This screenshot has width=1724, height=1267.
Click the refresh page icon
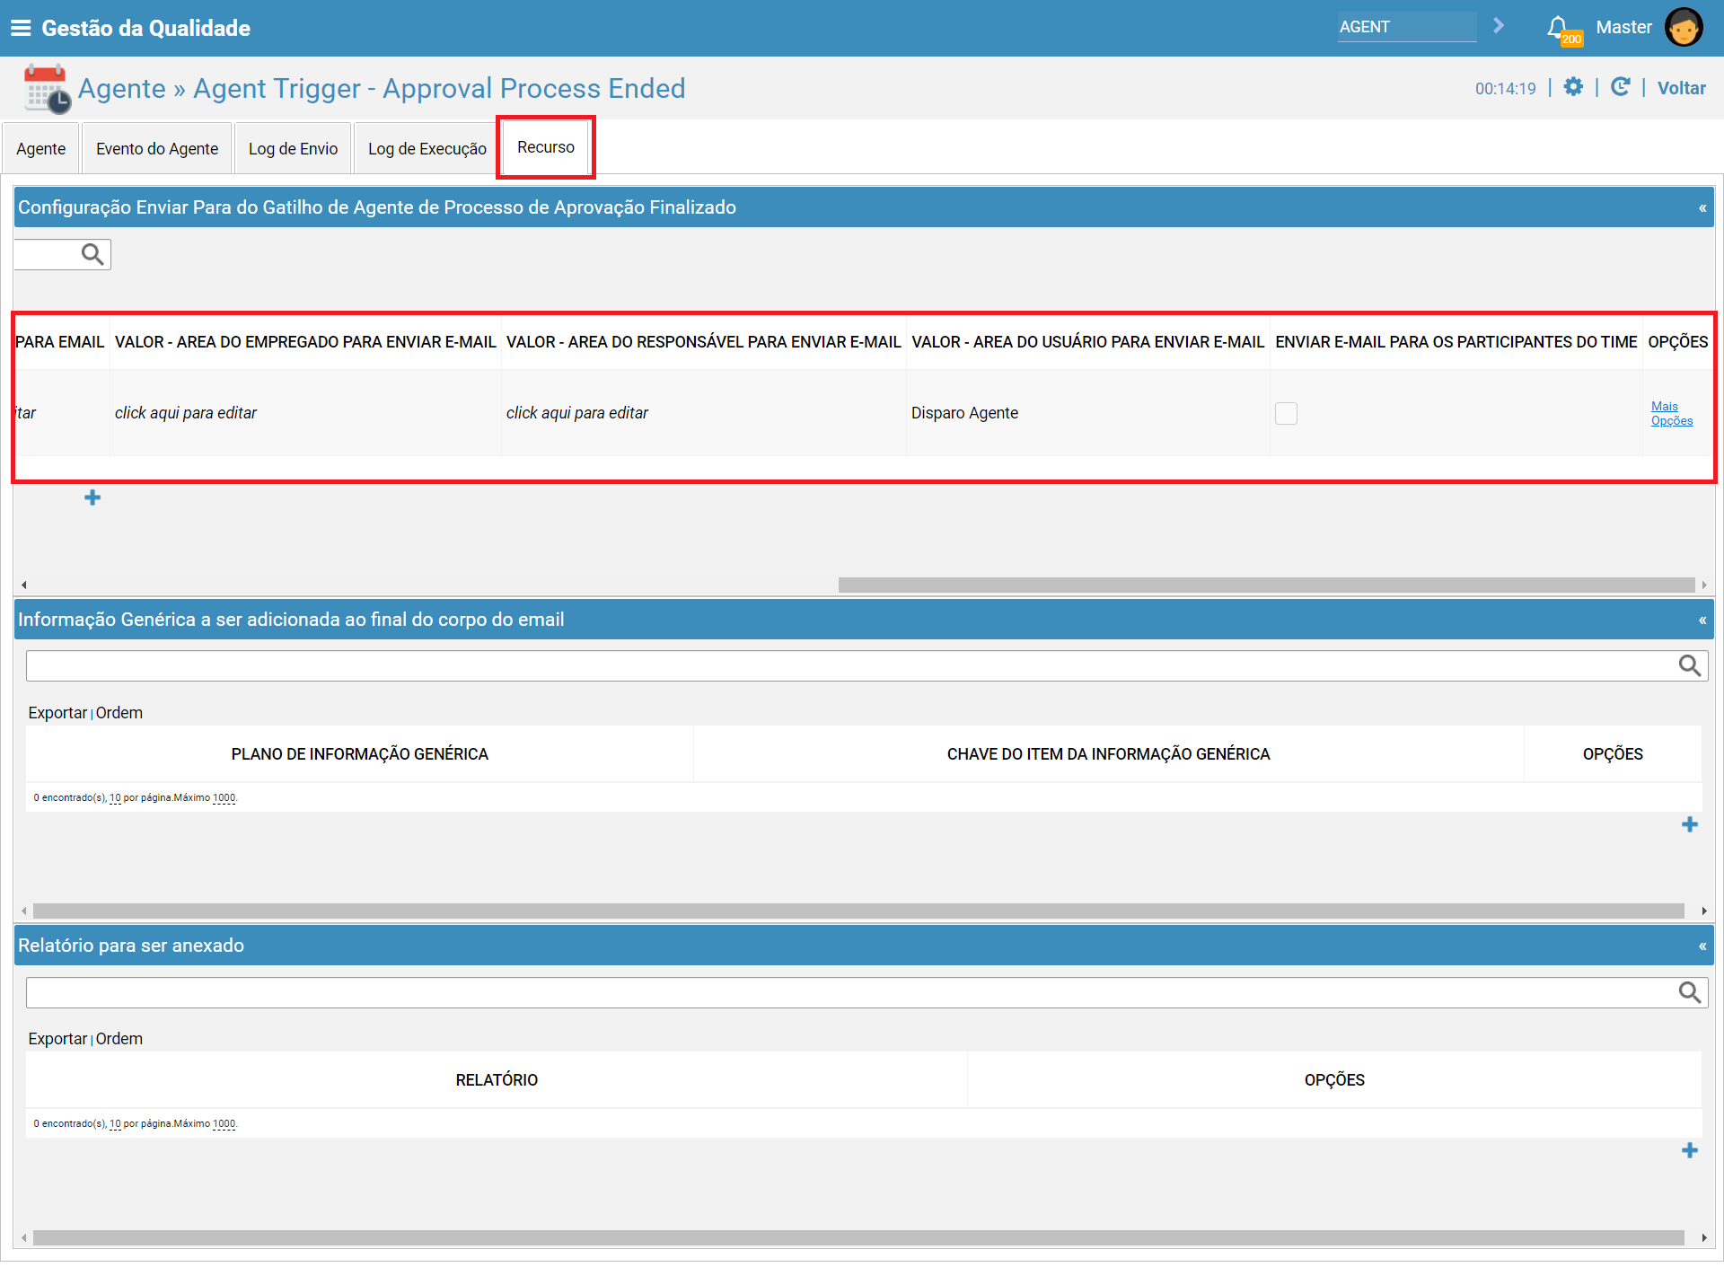[1620, 87]
